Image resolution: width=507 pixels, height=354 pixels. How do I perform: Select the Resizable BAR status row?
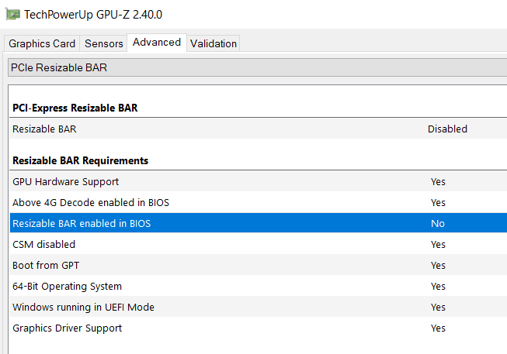click(259, 129)
